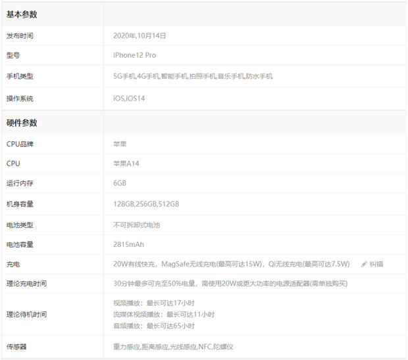Click the 发布时间 label
This screenshot has height=360, width=408.
[x=20, y=36]
